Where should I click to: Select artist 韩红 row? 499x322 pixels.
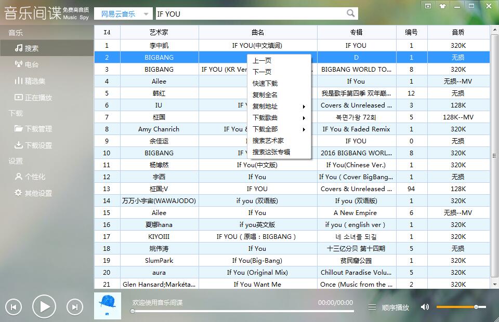pyautogui.click(x=292, y=93)
